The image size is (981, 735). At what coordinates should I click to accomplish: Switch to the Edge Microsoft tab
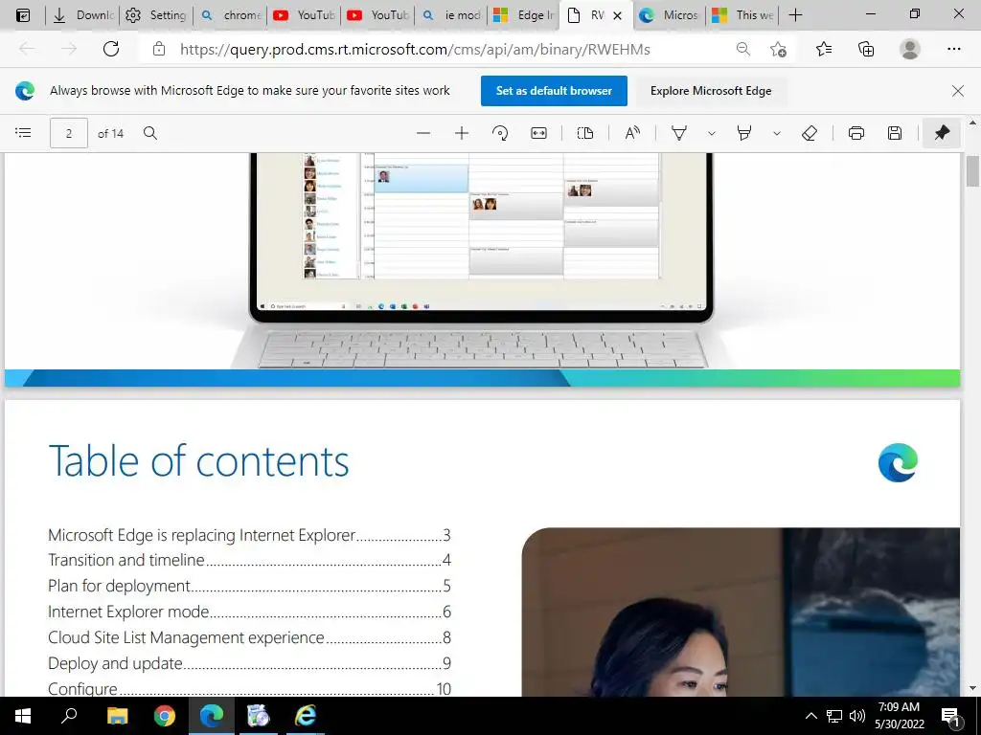point(524,15)
